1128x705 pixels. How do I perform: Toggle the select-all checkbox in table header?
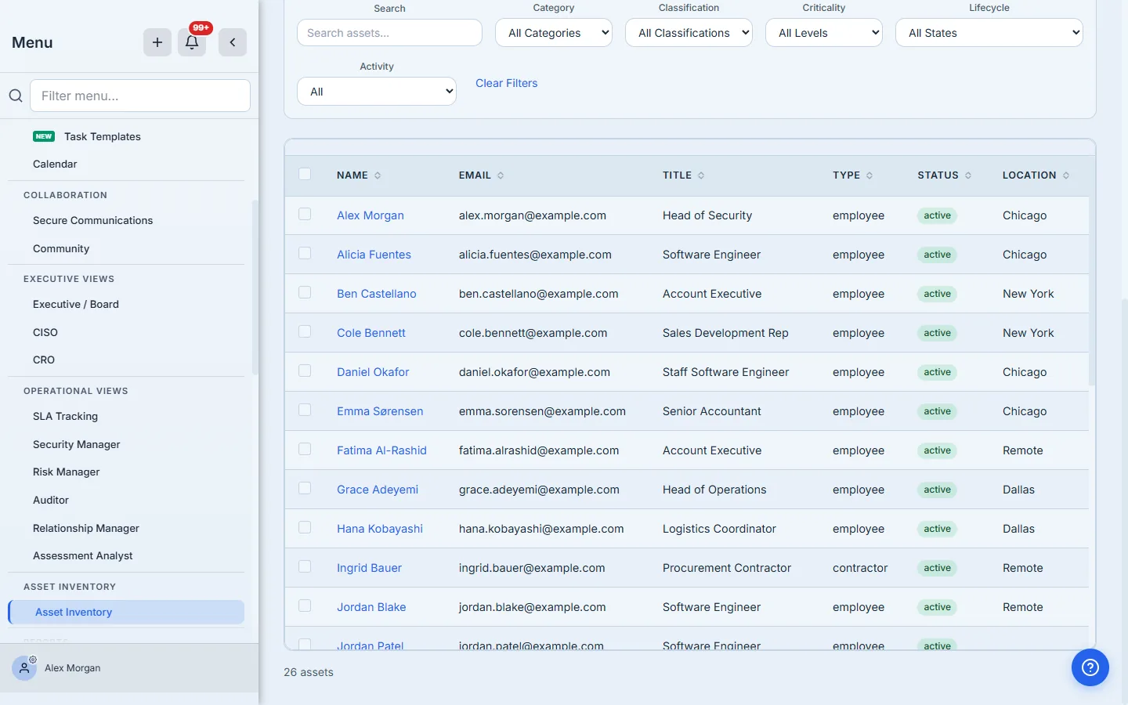305,175
